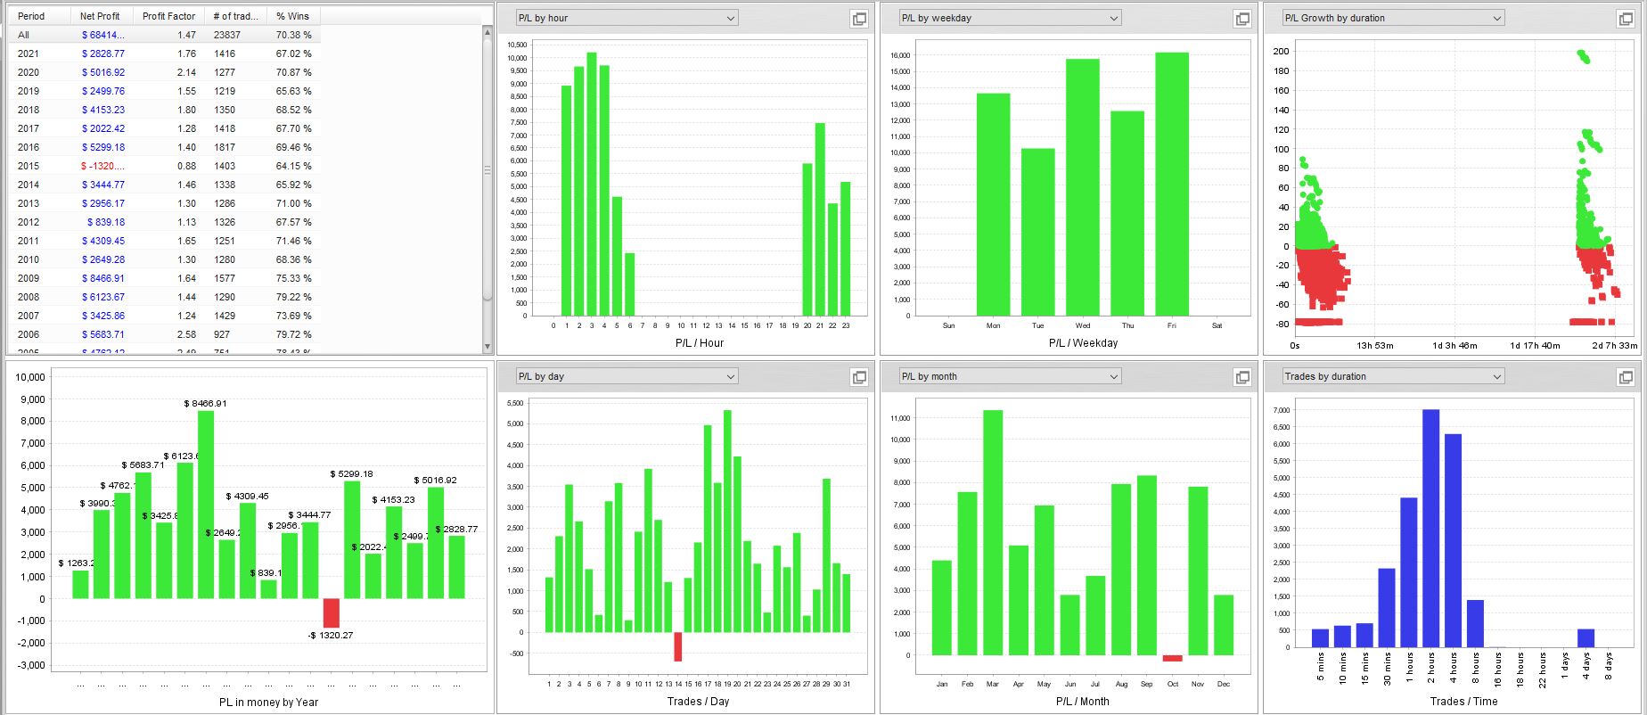
Task: Select the 2015 row in period table
Action: point(165,166)
